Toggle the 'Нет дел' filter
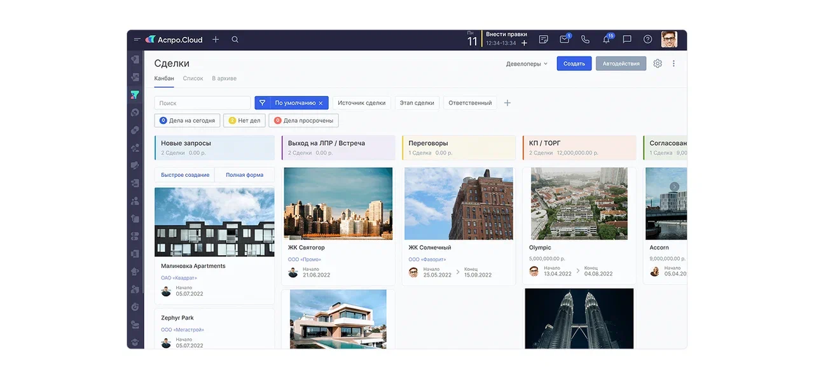Viewport: 814px width, 379px height. click(x=244, y=120)
